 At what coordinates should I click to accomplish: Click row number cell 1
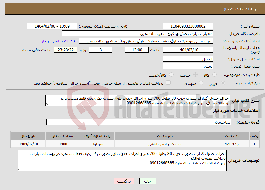(254, 144)
